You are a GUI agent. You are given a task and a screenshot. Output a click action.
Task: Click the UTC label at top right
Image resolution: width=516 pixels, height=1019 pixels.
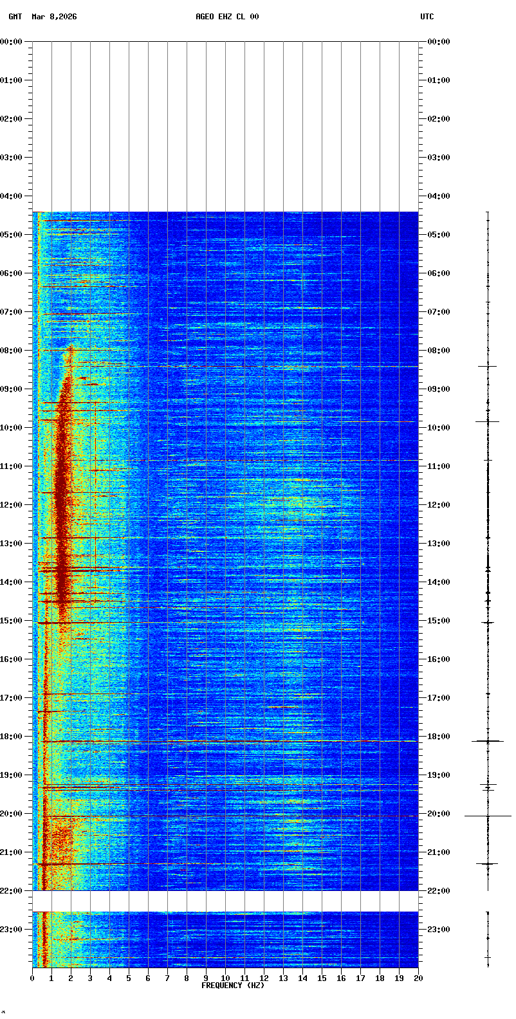pos(427,17)
